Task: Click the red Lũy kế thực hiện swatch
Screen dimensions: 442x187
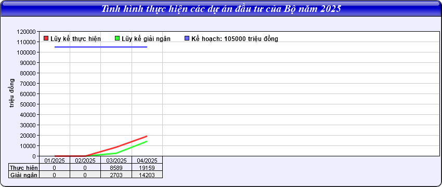Action: tap(46, 38)
